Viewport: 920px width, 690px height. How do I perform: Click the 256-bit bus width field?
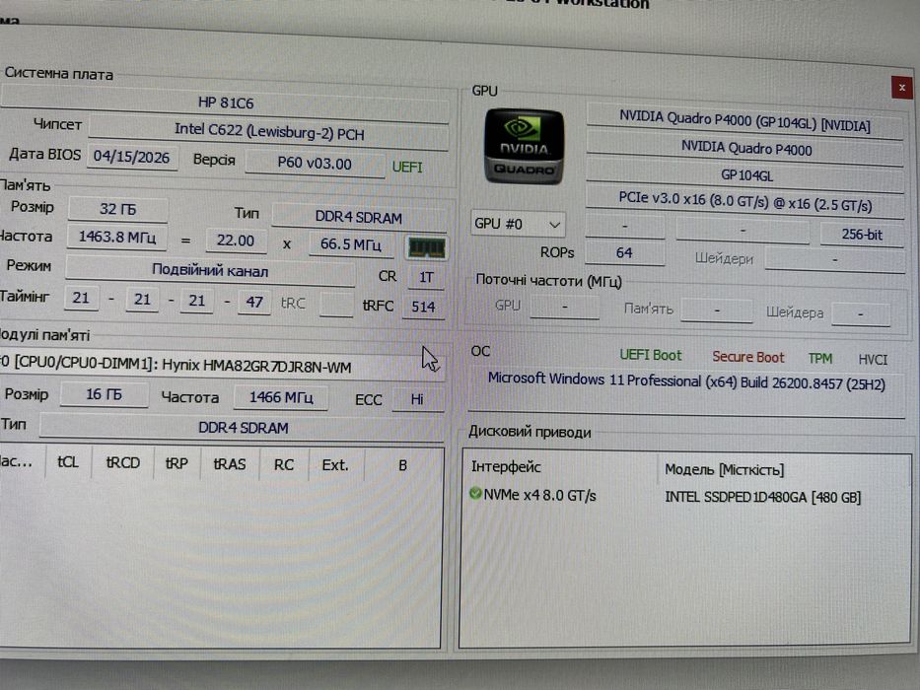click(861, 235)
